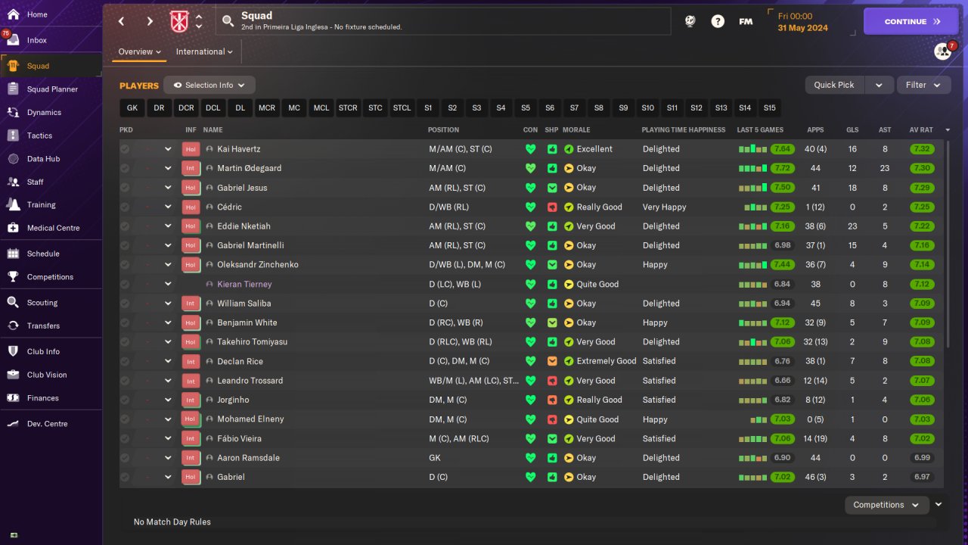Select the S1 substitute slot
The image size is (968, 545).
428,108
